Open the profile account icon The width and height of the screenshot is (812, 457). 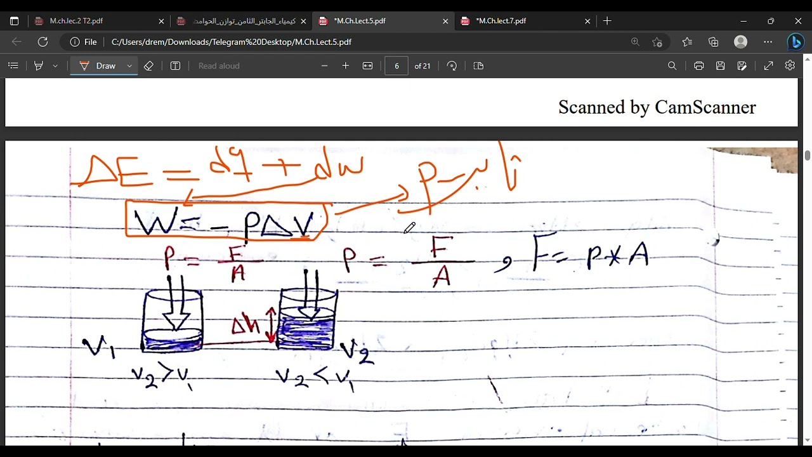pos(740,42)
